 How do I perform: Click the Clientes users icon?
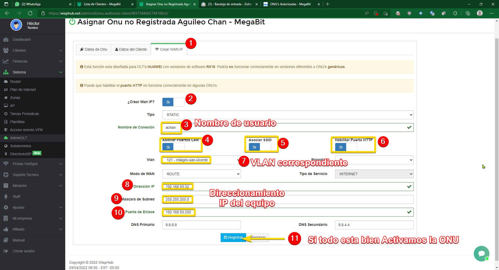(6, 50)
